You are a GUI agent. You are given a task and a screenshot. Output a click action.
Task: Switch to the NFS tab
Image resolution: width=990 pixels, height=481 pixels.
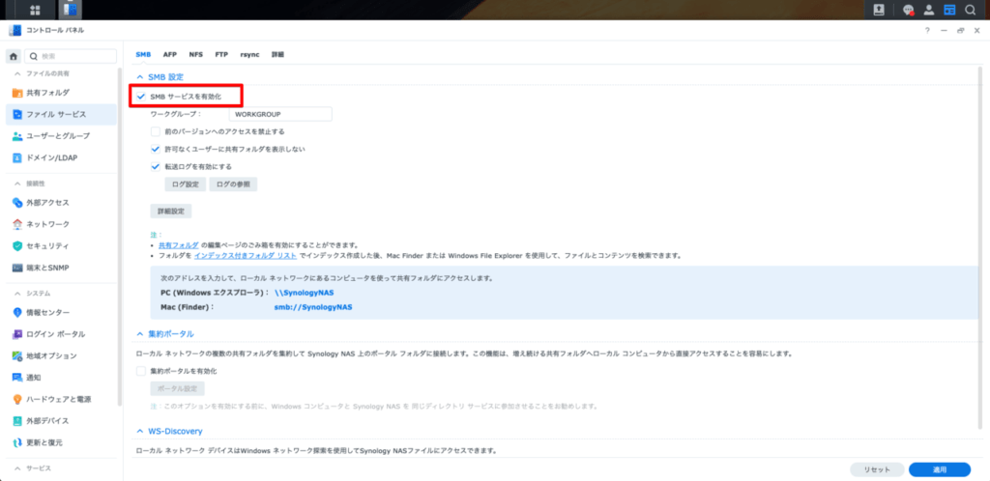pos(195,55)
